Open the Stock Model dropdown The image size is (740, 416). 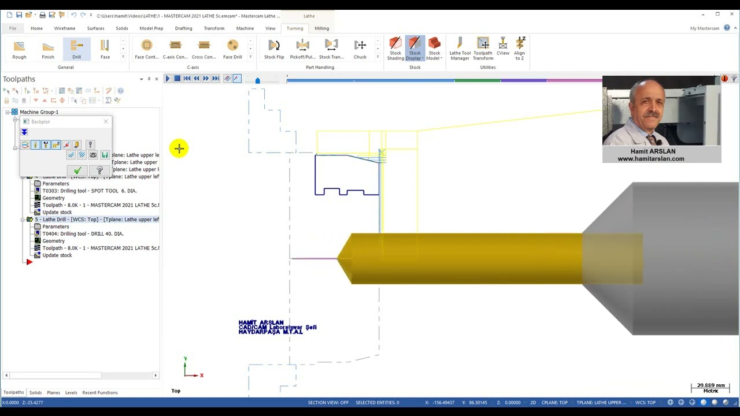tap(434, 49)
